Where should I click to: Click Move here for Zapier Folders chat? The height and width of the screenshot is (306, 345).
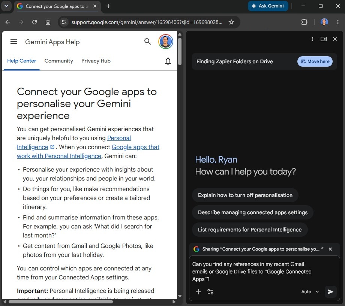(x=315, y=61)
